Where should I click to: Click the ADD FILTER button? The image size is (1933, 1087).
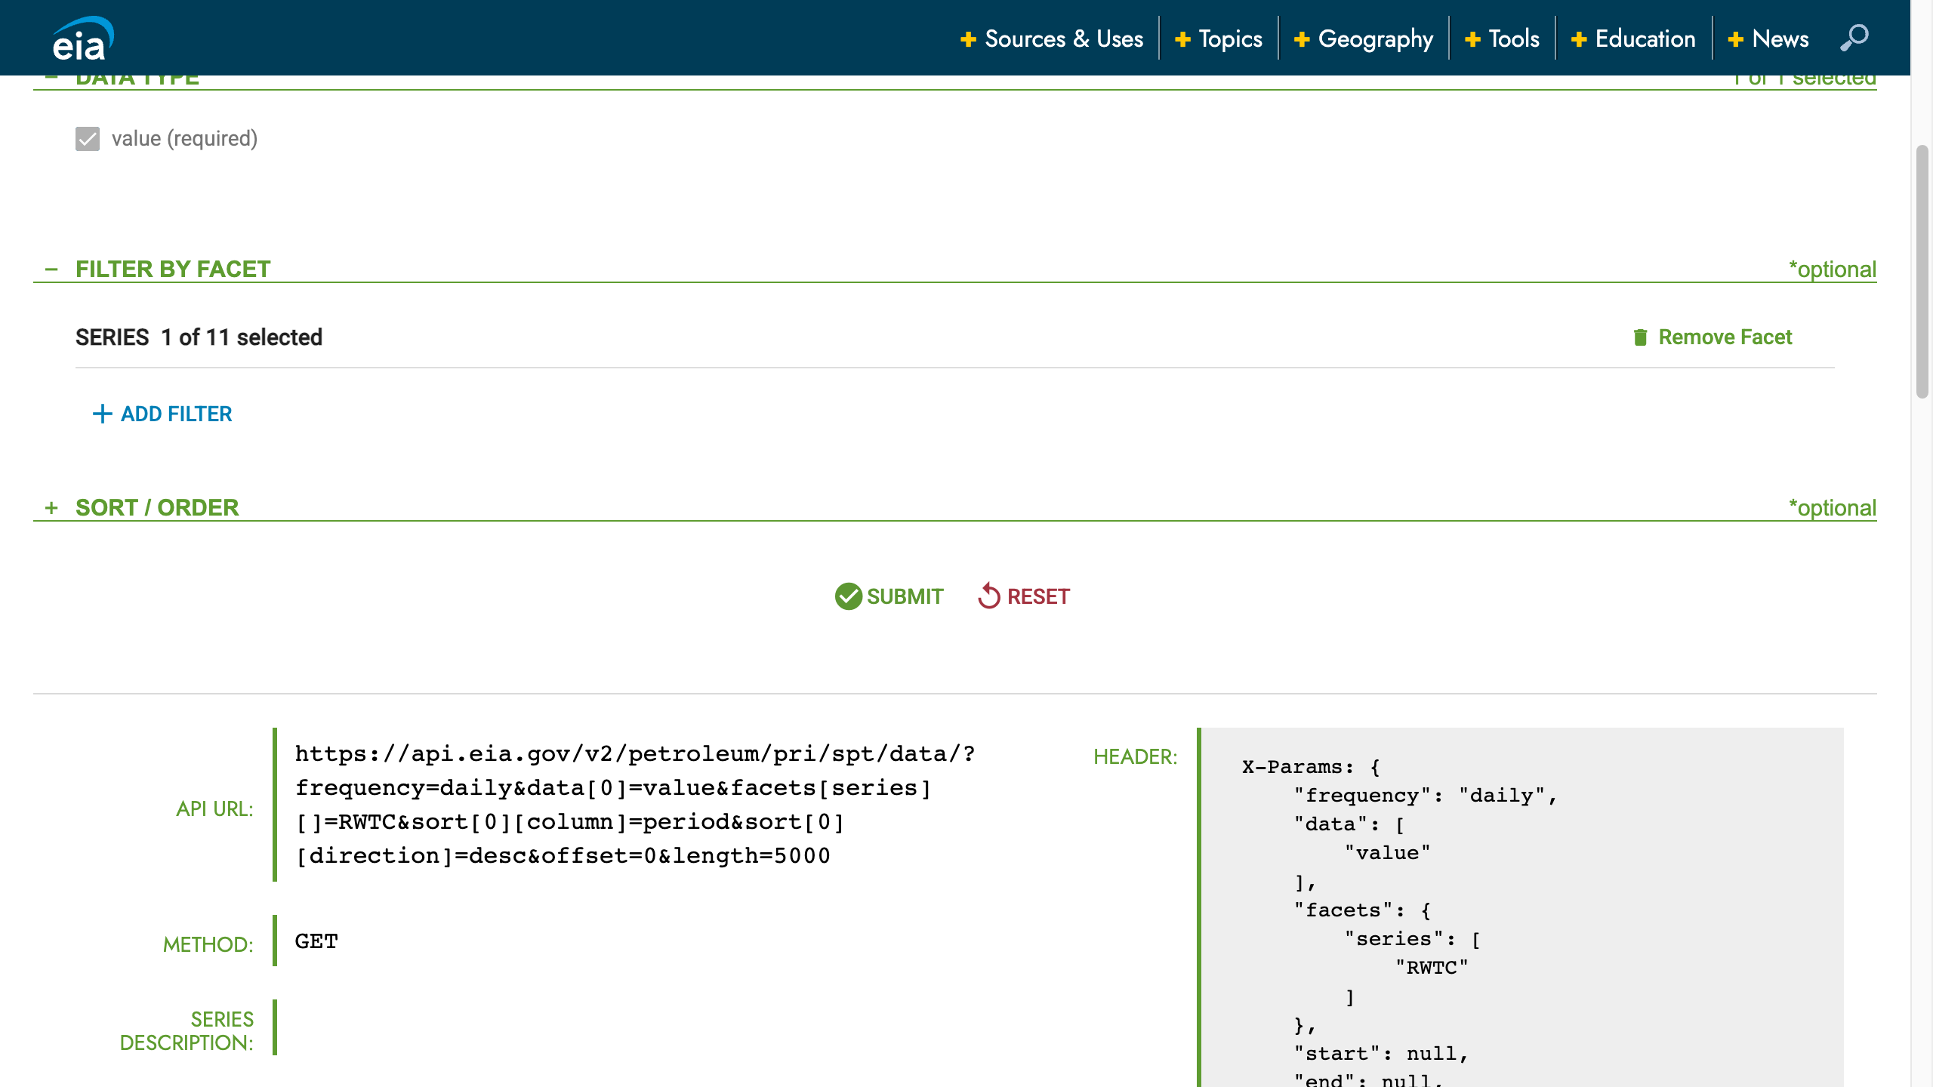[x=176, y=414]
